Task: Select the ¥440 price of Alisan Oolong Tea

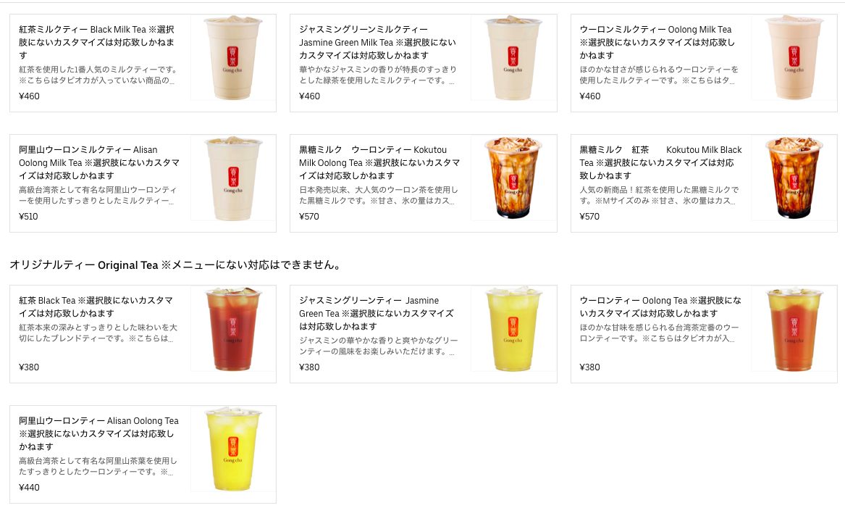Action: (29, 487)
